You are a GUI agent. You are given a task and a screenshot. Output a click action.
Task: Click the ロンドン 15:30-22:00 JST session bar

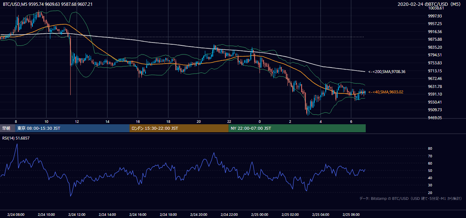pos(179,128)
